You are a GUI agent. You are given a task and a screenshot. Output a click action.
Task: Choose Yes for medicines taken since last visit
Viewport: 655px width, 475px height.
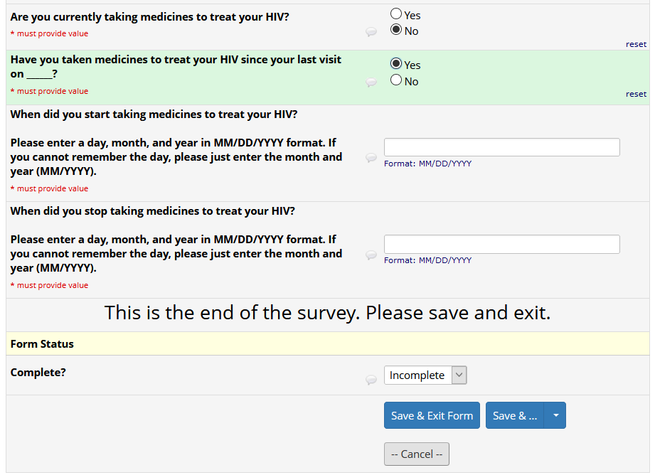tap(396, 64)
